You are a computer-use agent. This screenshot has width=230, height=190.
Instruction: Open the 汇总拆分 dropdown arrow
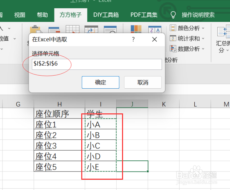coord(228,50)
